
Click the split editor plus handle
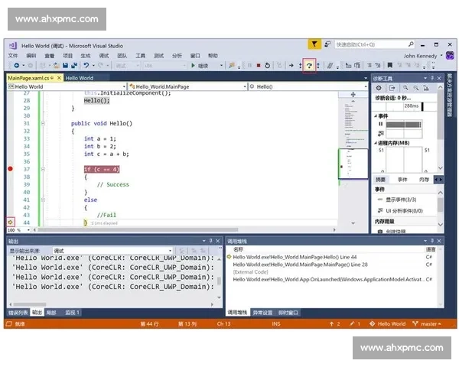pos(353,95)
